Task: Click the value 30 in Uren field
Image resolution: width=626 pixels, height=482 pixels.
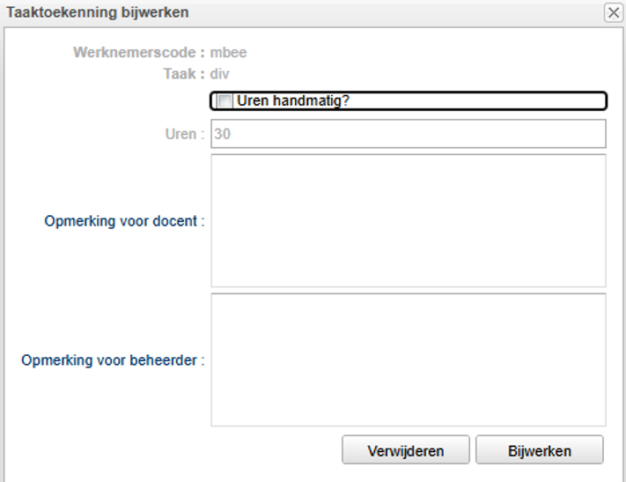Action: click(222, 135)
